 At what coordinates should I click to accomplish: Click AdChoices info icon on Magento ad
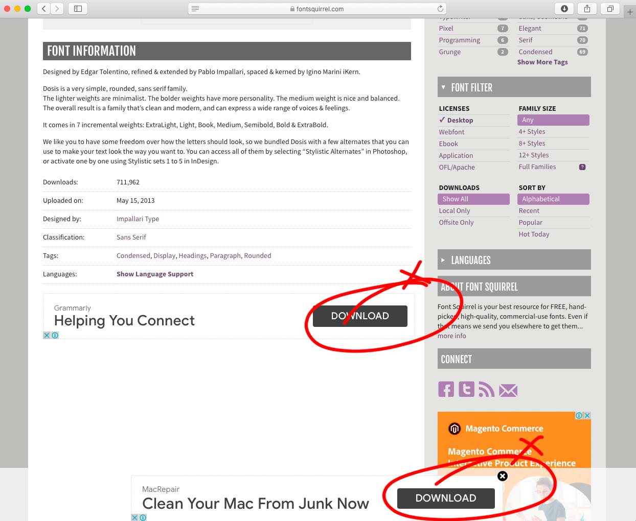pos(579,415)
